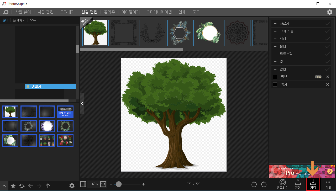This screenshot has width=336, height=191.
Task: Click the 60% zoom level value
Action: point(95,184)
